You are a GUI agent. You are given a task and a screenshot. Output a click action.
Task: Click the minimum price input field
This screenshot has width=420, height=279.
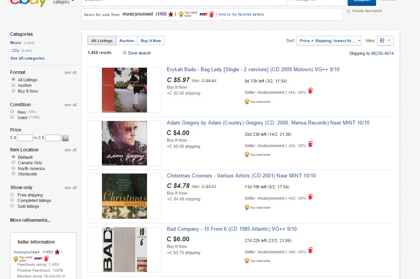tap(24, 138)
